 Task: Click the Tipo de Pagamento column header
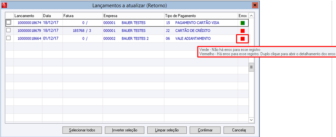click(201, 16)
